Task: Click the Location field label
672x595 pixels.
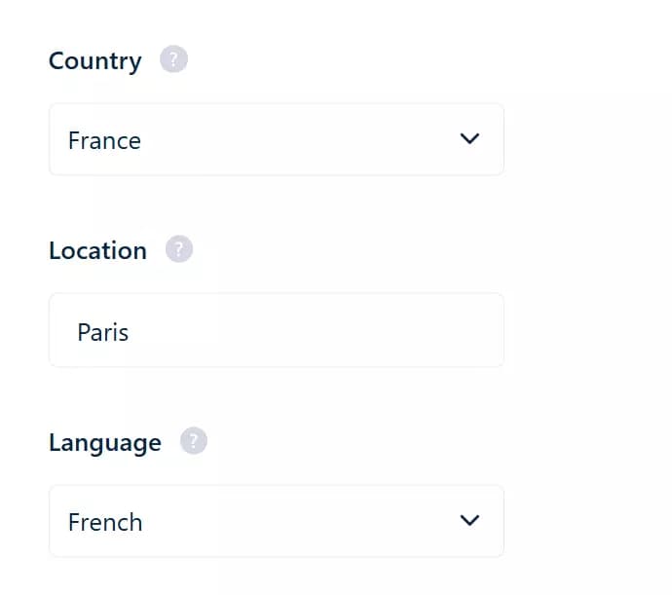Action: (x=97, y=251)
